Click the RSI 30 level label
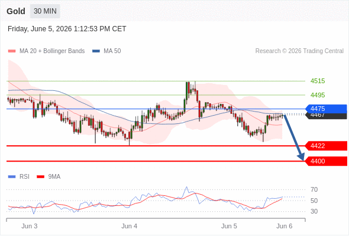349x236 pixels. [314, 211]
